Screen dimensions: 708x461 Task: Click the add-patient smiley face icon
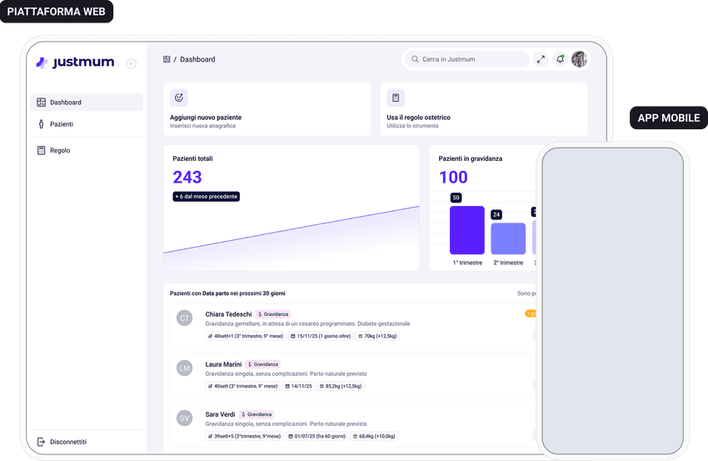178,98
